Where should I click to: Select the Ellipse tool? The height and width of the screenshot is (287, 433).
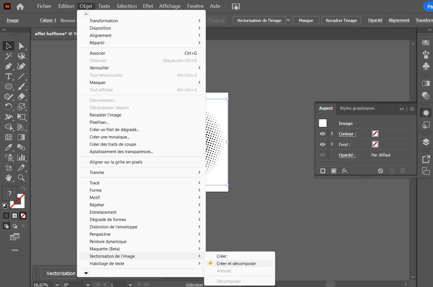pos(8,87)
